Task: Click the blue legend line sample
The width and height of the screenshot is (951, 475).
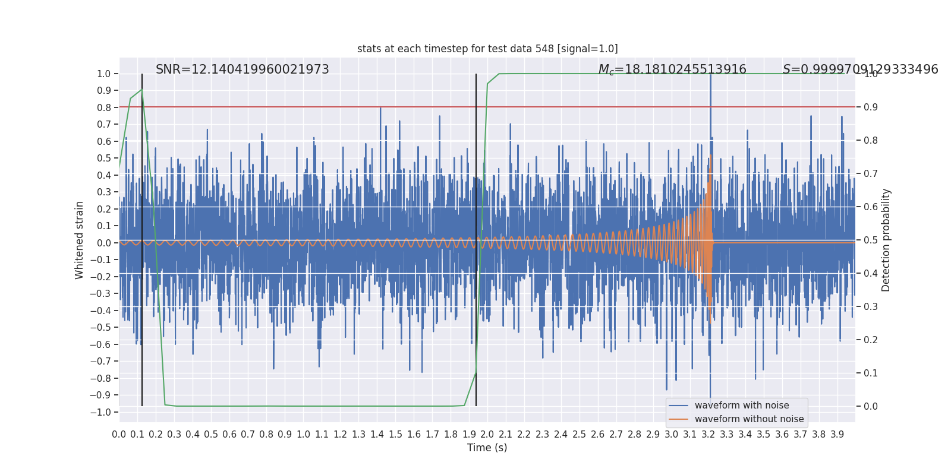Action: coord(679,406)
